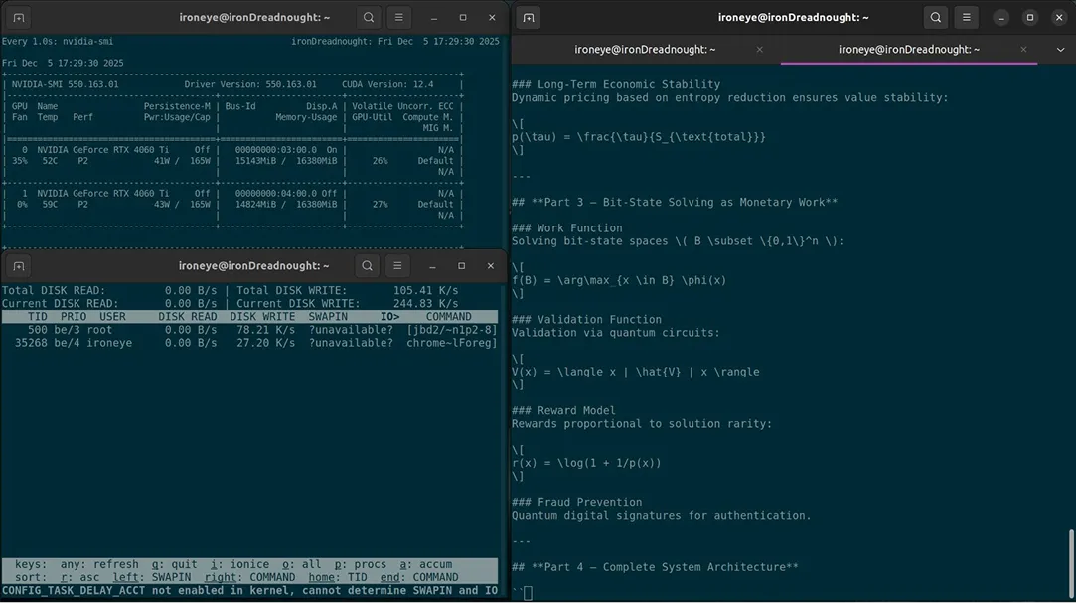Open a new tab in the iotop terminal
1076x603 pixels.
pyautogui.click(x=19, y=266)
